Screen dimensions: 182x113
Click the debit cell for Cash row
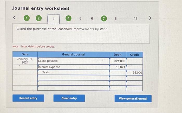pyautogui.click(x=118, y=72)
